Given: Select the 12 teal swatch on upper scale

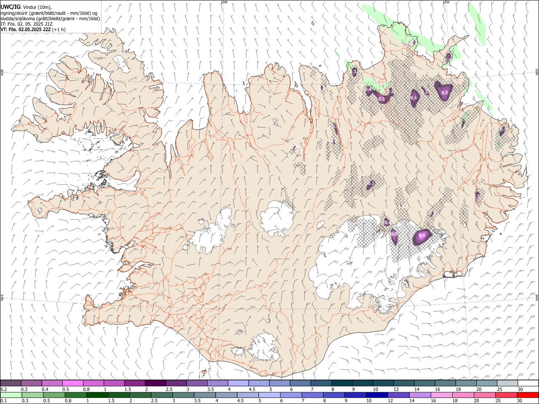Looking at the screenshot, I should click(x=403, y=383).
